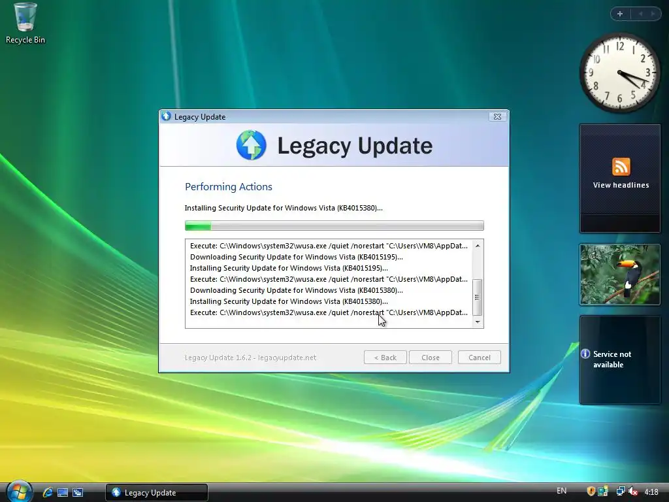Select log line Downloading Security Update KB4015380
The width and height of the screenshot is (669, 502).
pyautogui.click(x=297, y=290)
